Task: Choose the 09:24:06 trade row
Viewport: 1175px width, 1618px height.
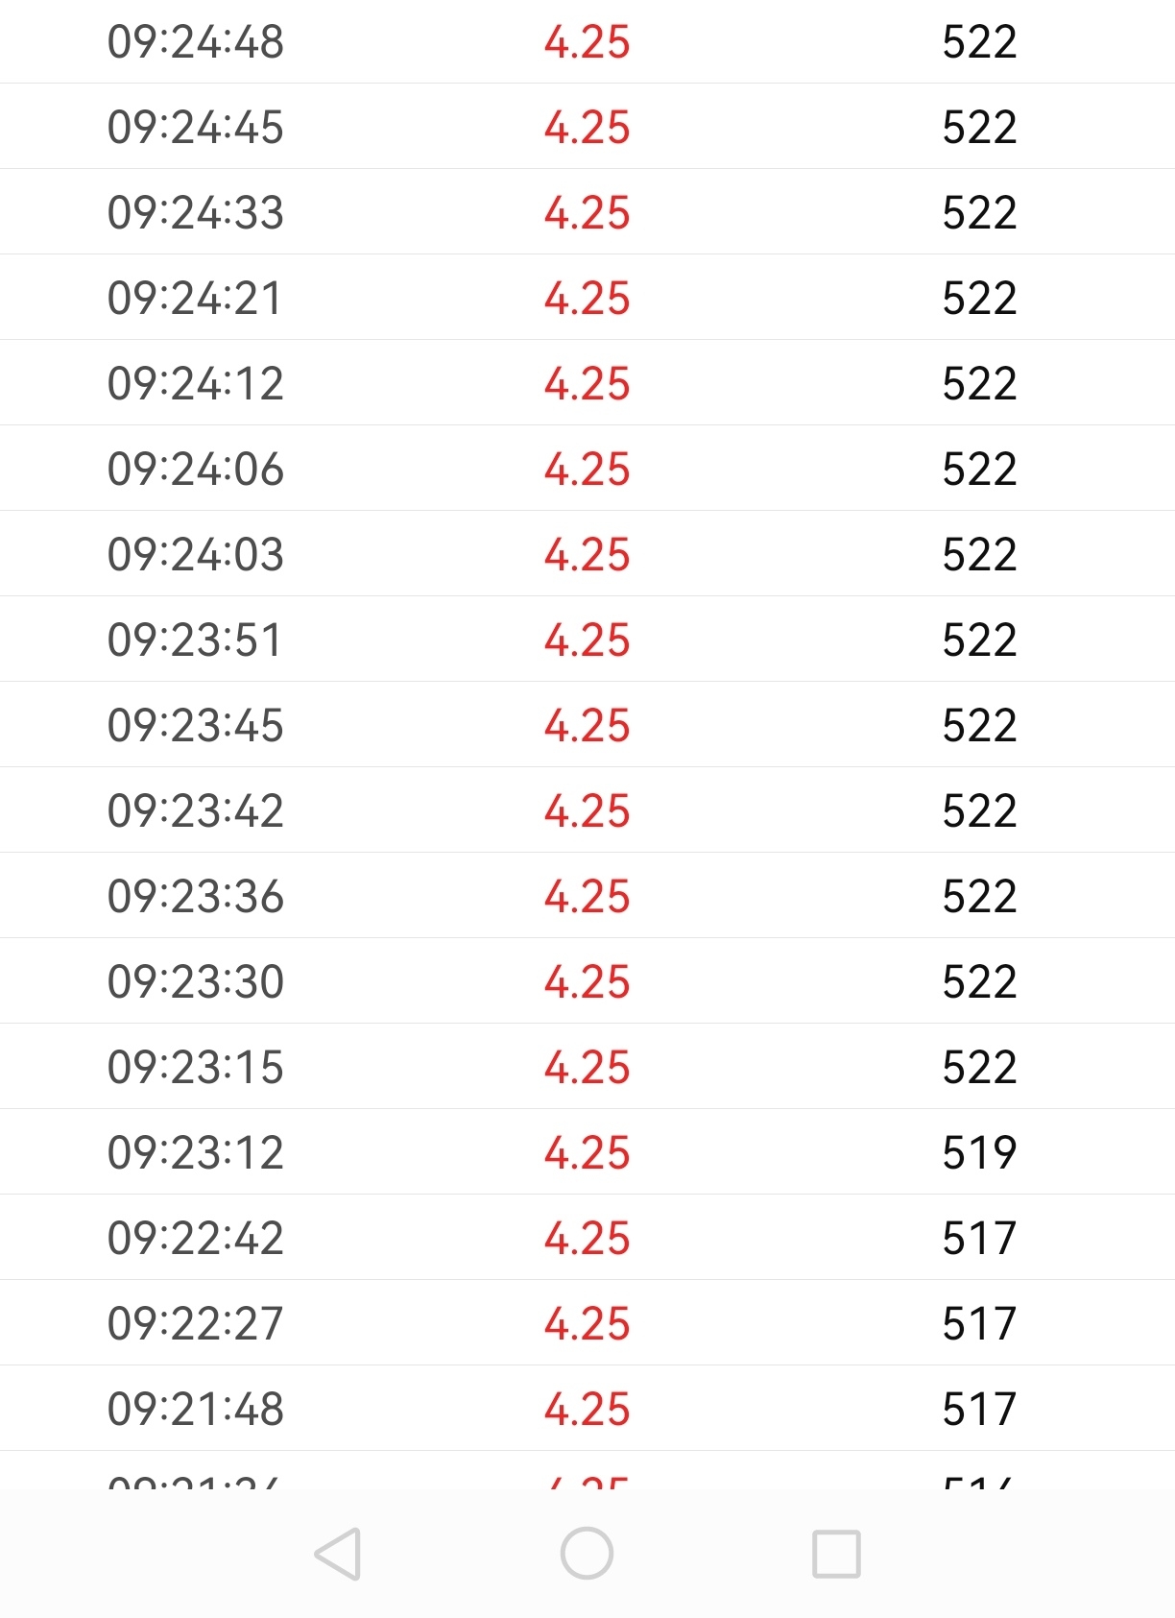Action: coord(587,469)
